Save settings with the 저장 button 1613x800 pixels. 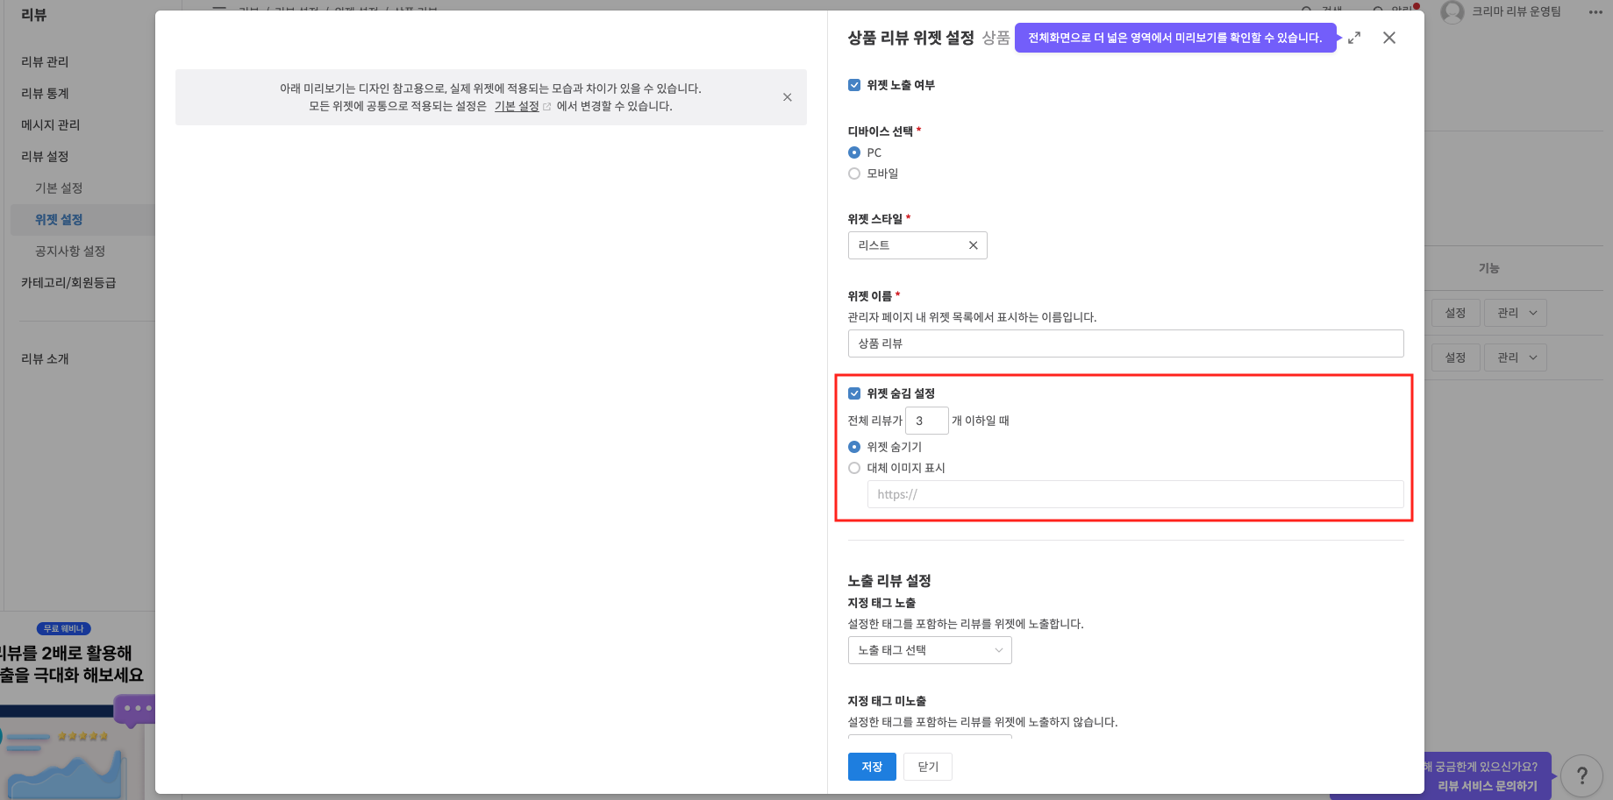click(871, 766)
